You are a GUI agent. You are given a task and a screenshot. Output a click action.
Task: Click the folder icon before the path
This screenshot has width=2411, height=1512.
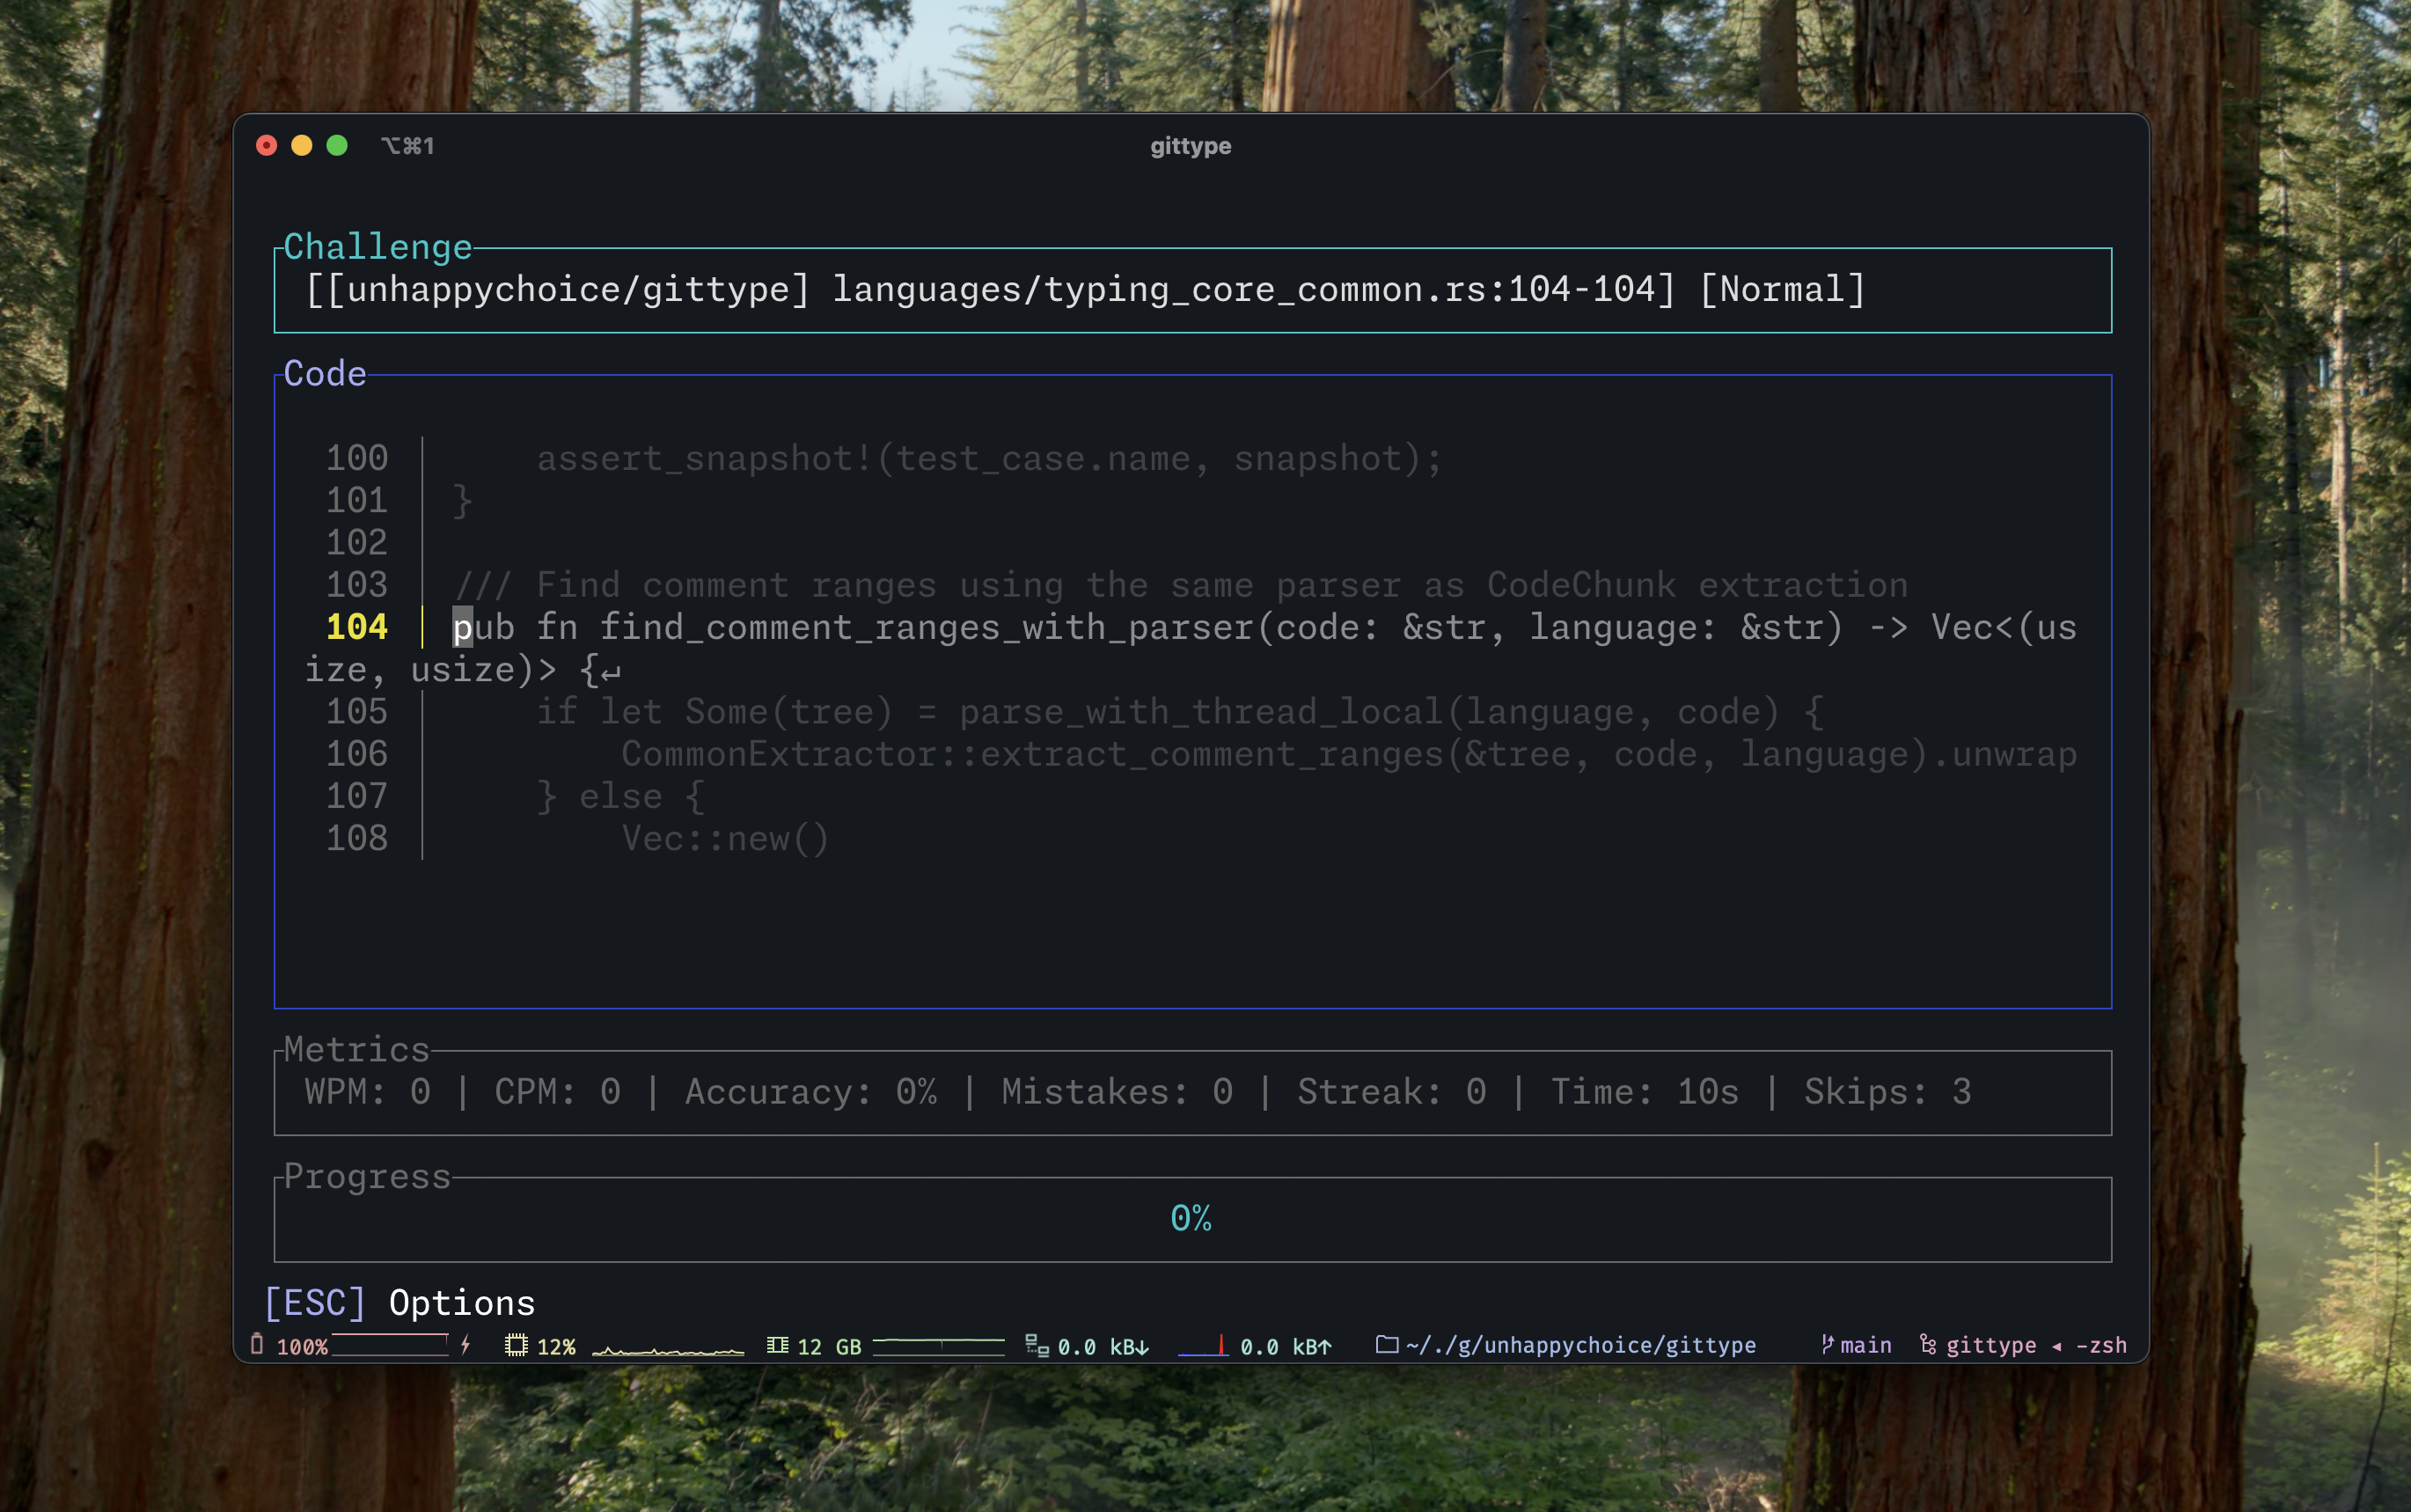coord(1387,1345)
